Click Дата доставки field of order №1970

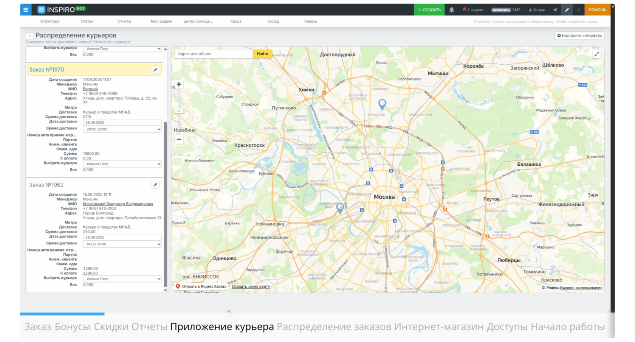(122, 123)
